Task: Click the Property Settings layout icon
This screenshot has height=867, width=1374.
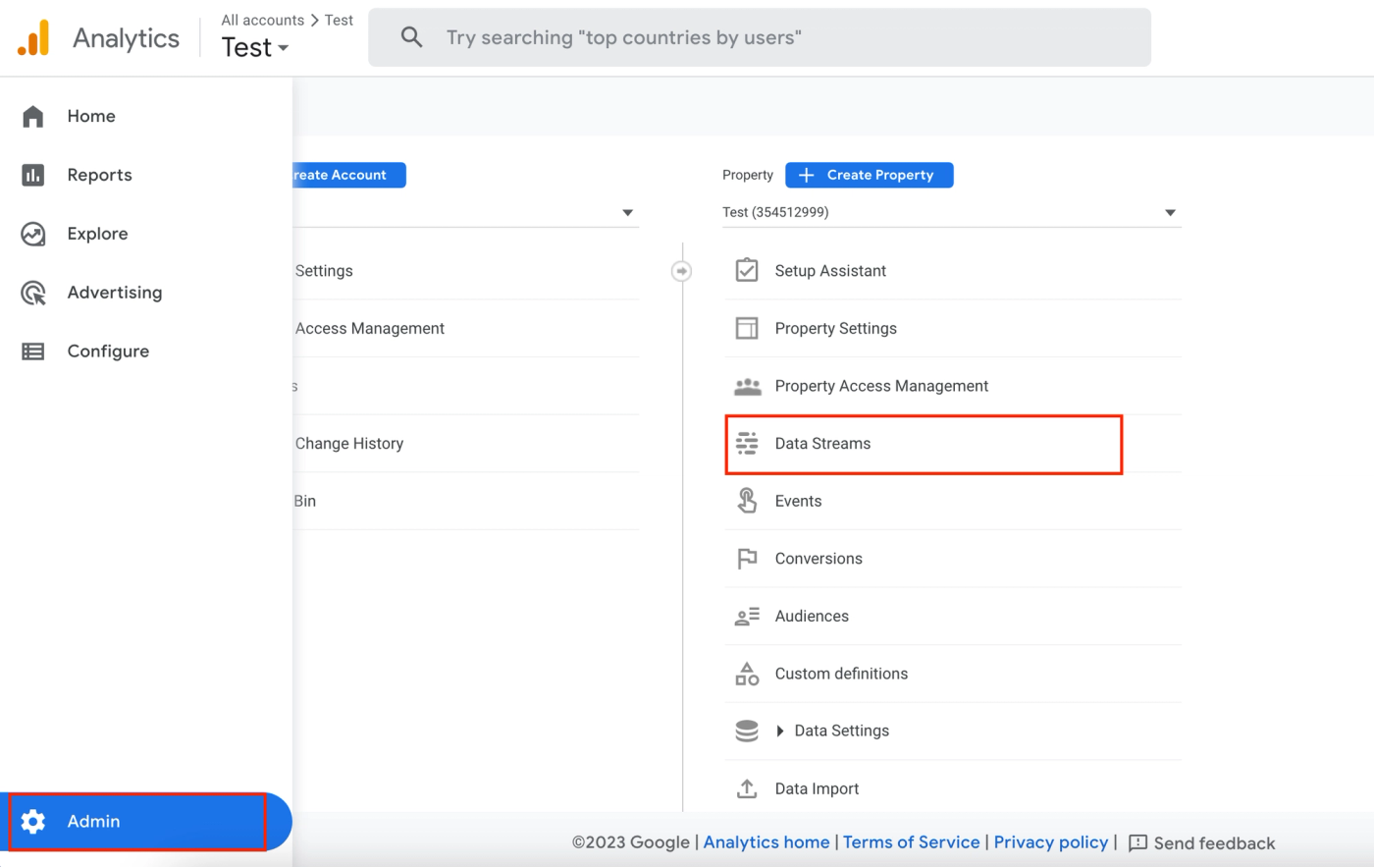Action: point(747,328)
